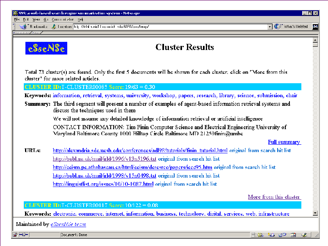Click the 'Document: Done' status text
328x246 pixels.
74,235
